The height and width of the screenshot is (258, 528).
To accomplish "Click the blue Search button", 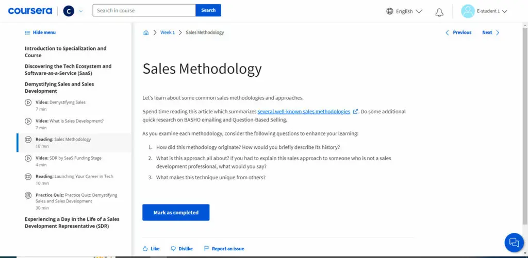I will point(208,10).
